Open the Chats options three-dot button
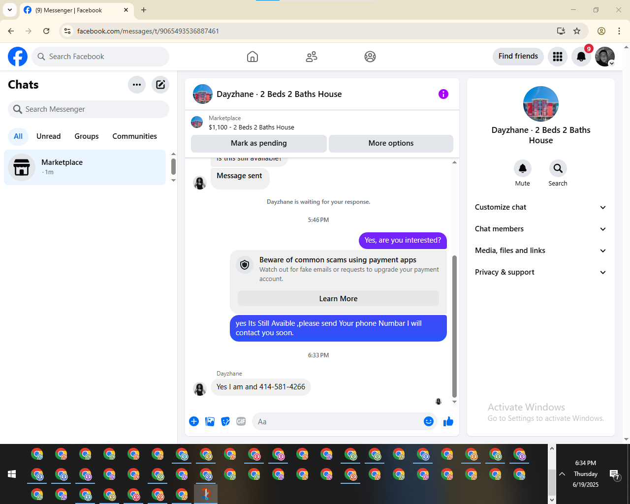The width and height of the screenshot is (630, 504). click(x=137, y=85)
